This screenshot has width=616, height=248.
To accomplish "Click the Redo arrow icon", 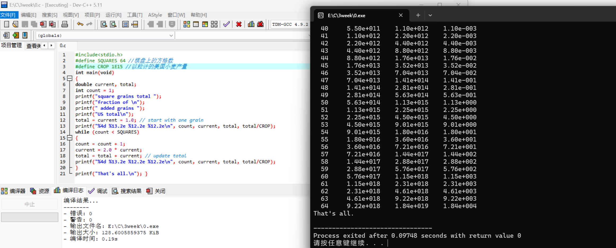I will [x=89, y=24].
